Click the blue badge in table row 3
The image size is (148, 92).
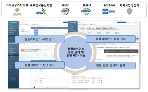coord(36,34)
